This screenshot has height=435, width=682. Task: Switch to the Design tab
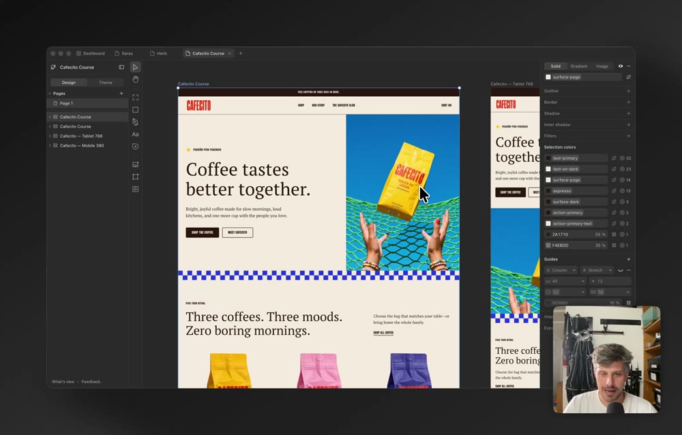tap(69, 82)
